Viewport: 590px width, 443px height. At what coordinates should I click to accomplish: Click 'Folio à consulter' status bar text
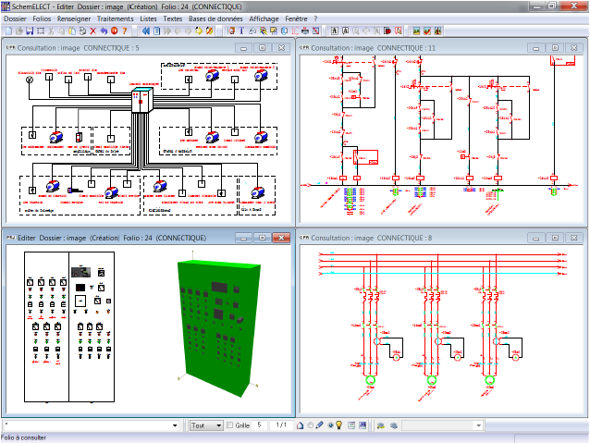[23, 437]
